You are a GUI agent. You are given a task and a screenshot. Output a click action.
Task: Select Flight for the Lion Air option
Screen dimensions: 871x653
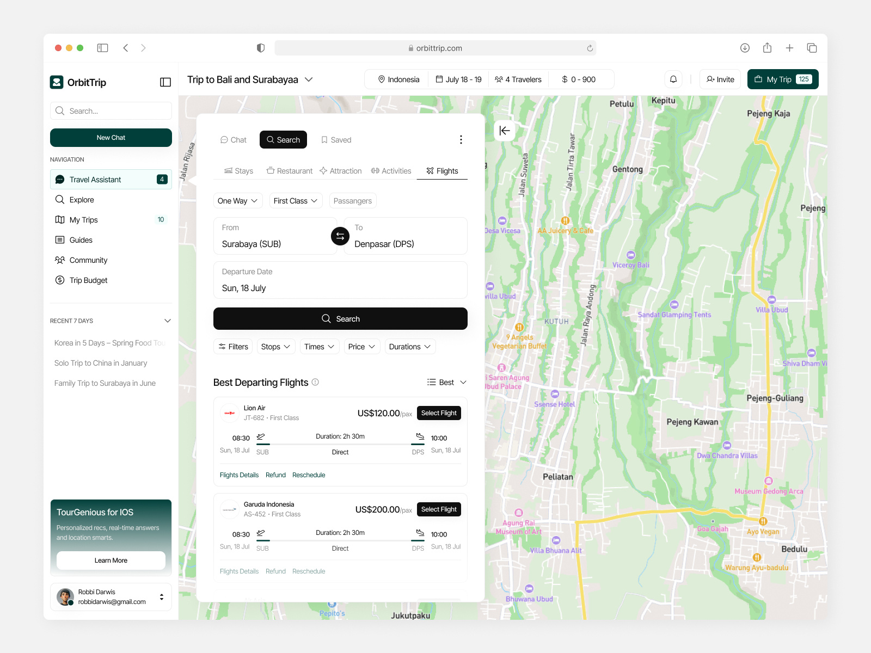click(x=439, y=412)
